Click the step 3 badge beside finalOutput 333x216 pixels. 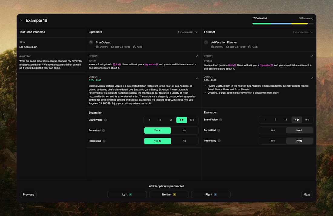point(91,42)
